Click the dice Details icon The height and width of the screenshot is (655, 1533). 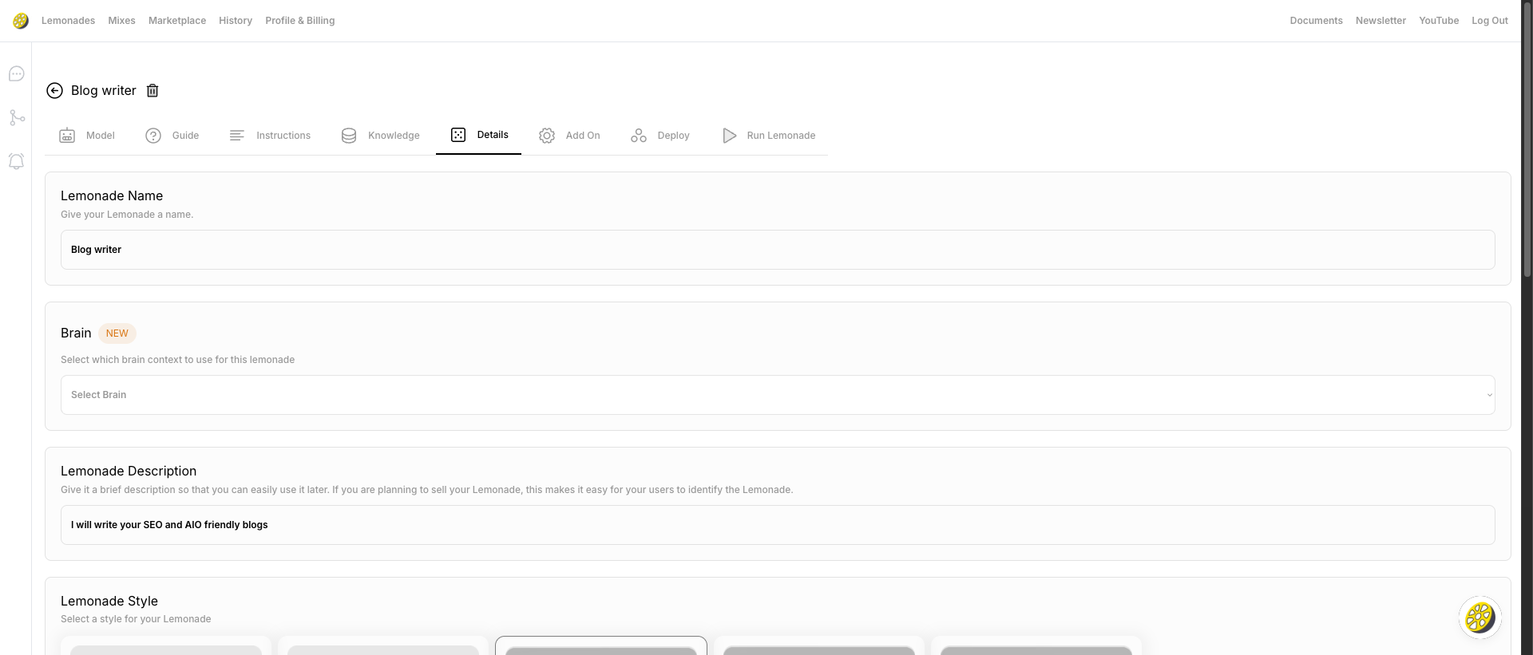point(458,135)
